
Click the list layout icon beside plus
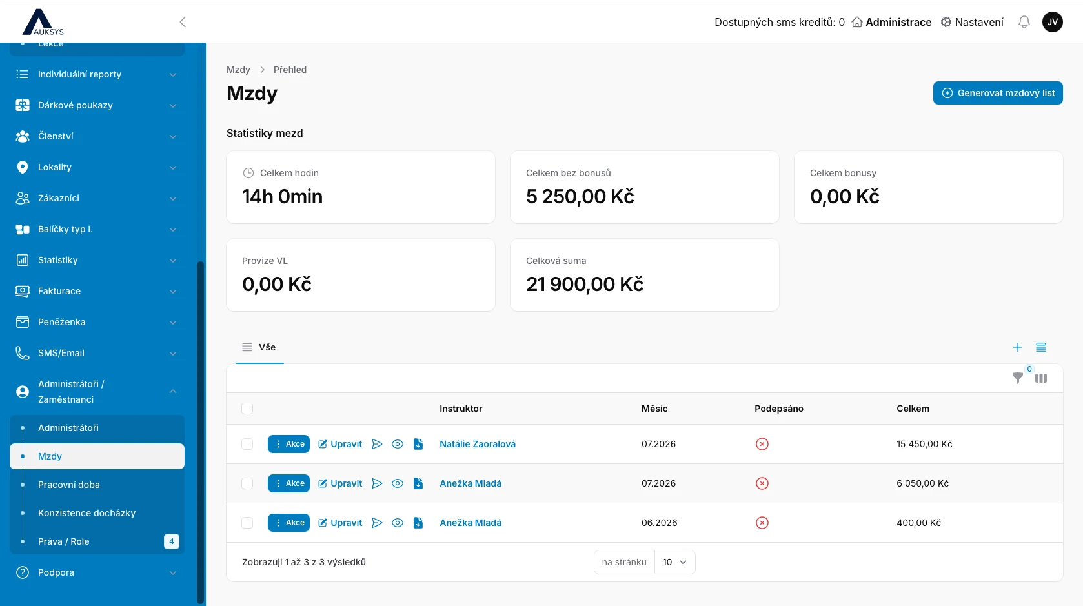coord(1041,347)
